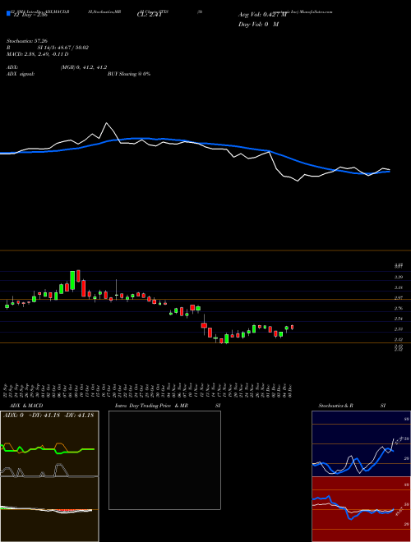Click the 'ADX: 0 +DY: 41.18 -DY: 41.18' readout

click(x=48, y=416)
